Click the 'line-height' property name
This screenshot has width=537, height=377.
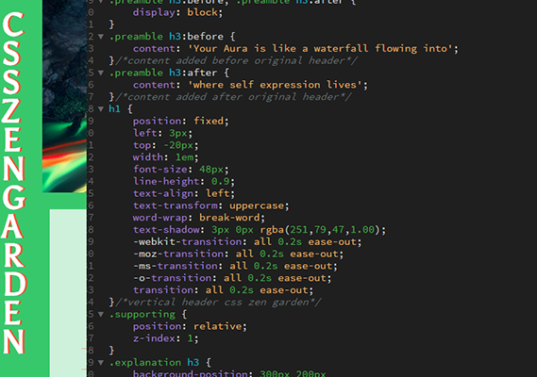(x=166, y=181)
